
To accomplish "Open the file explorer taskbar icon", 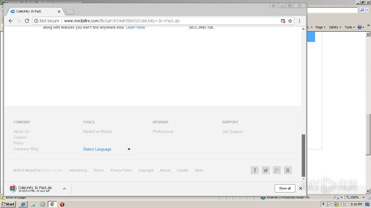I will pyautogui.click(x=33, y=204).
